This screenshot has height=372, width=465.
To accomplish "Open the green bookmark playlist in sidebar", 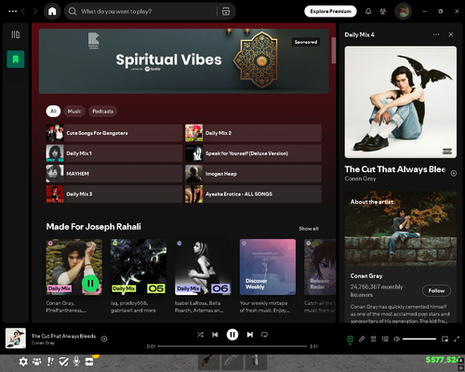I will (x=16, y=59).
